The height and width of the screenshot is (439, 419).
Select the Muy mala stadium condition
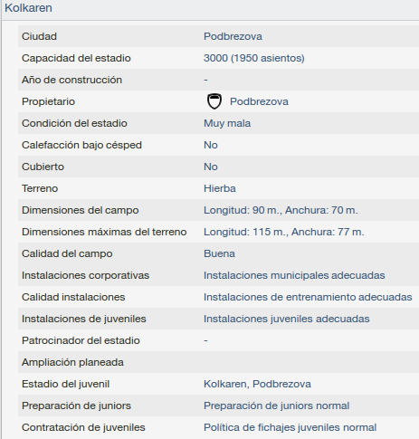pyautogui.click(x=227, y=123)
